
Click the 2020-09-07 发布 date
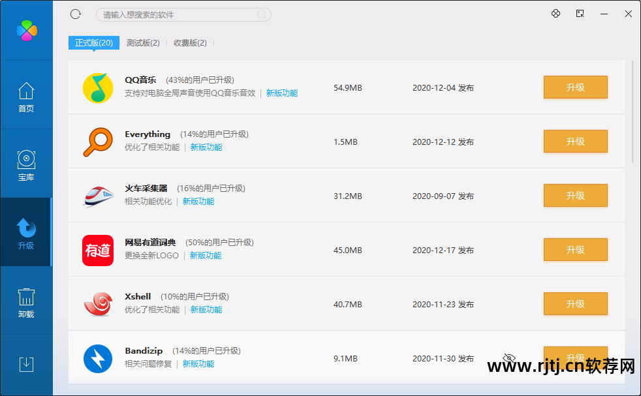pyautogui.click(x=443, y=196)
